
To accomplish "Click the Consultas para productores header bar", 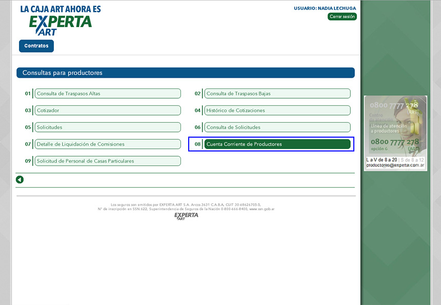I will (186, 73).
